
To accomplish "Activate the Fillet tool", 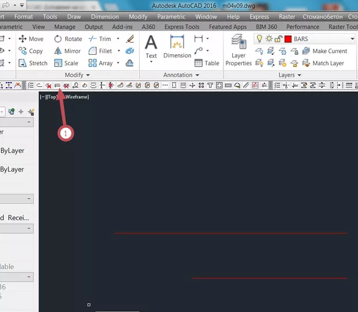I will tap(100, 51).
